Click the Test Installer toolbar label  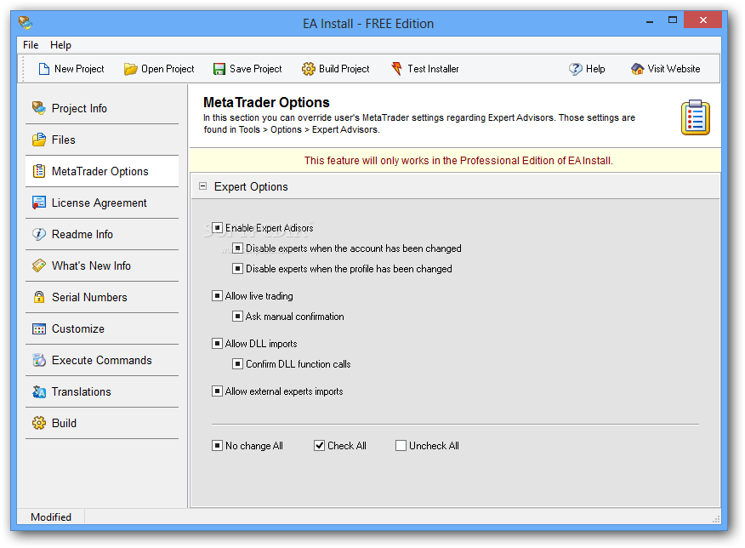433,69
